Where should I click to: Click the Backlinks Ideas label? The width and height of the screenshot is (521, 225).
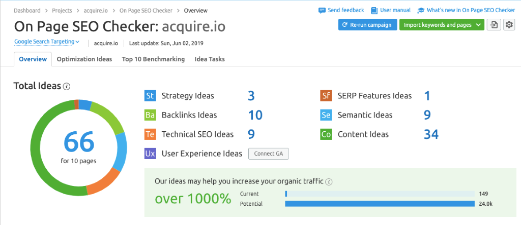click(189, 115)
